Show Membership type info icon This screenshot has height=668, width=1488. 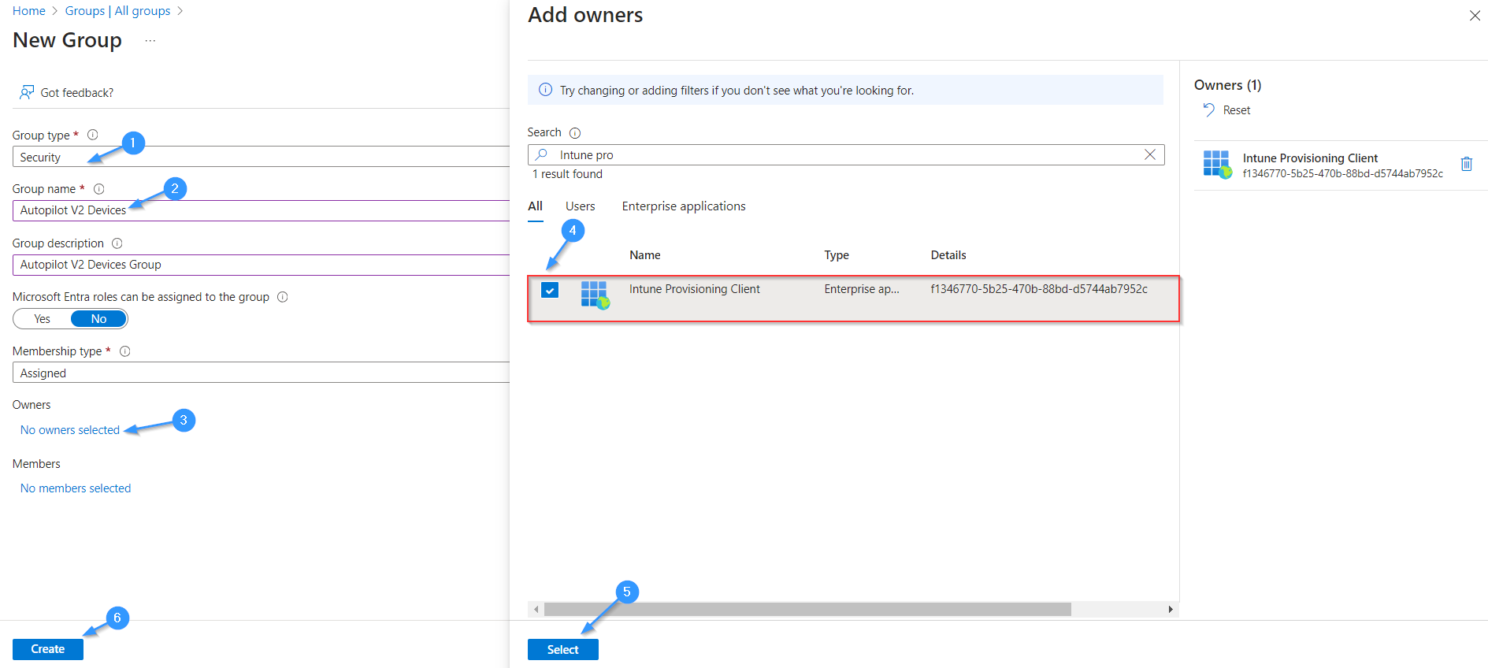point(124,351)
